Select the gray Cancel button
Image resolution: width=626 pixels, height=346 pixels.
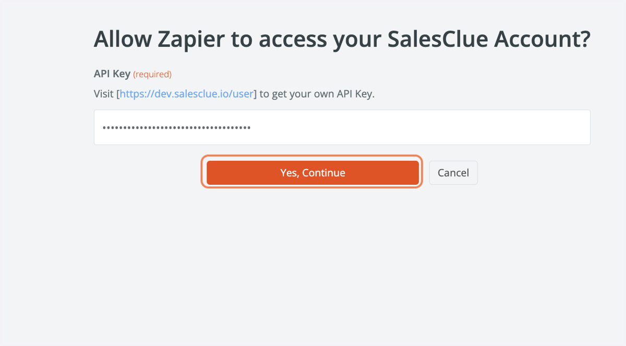453,173
